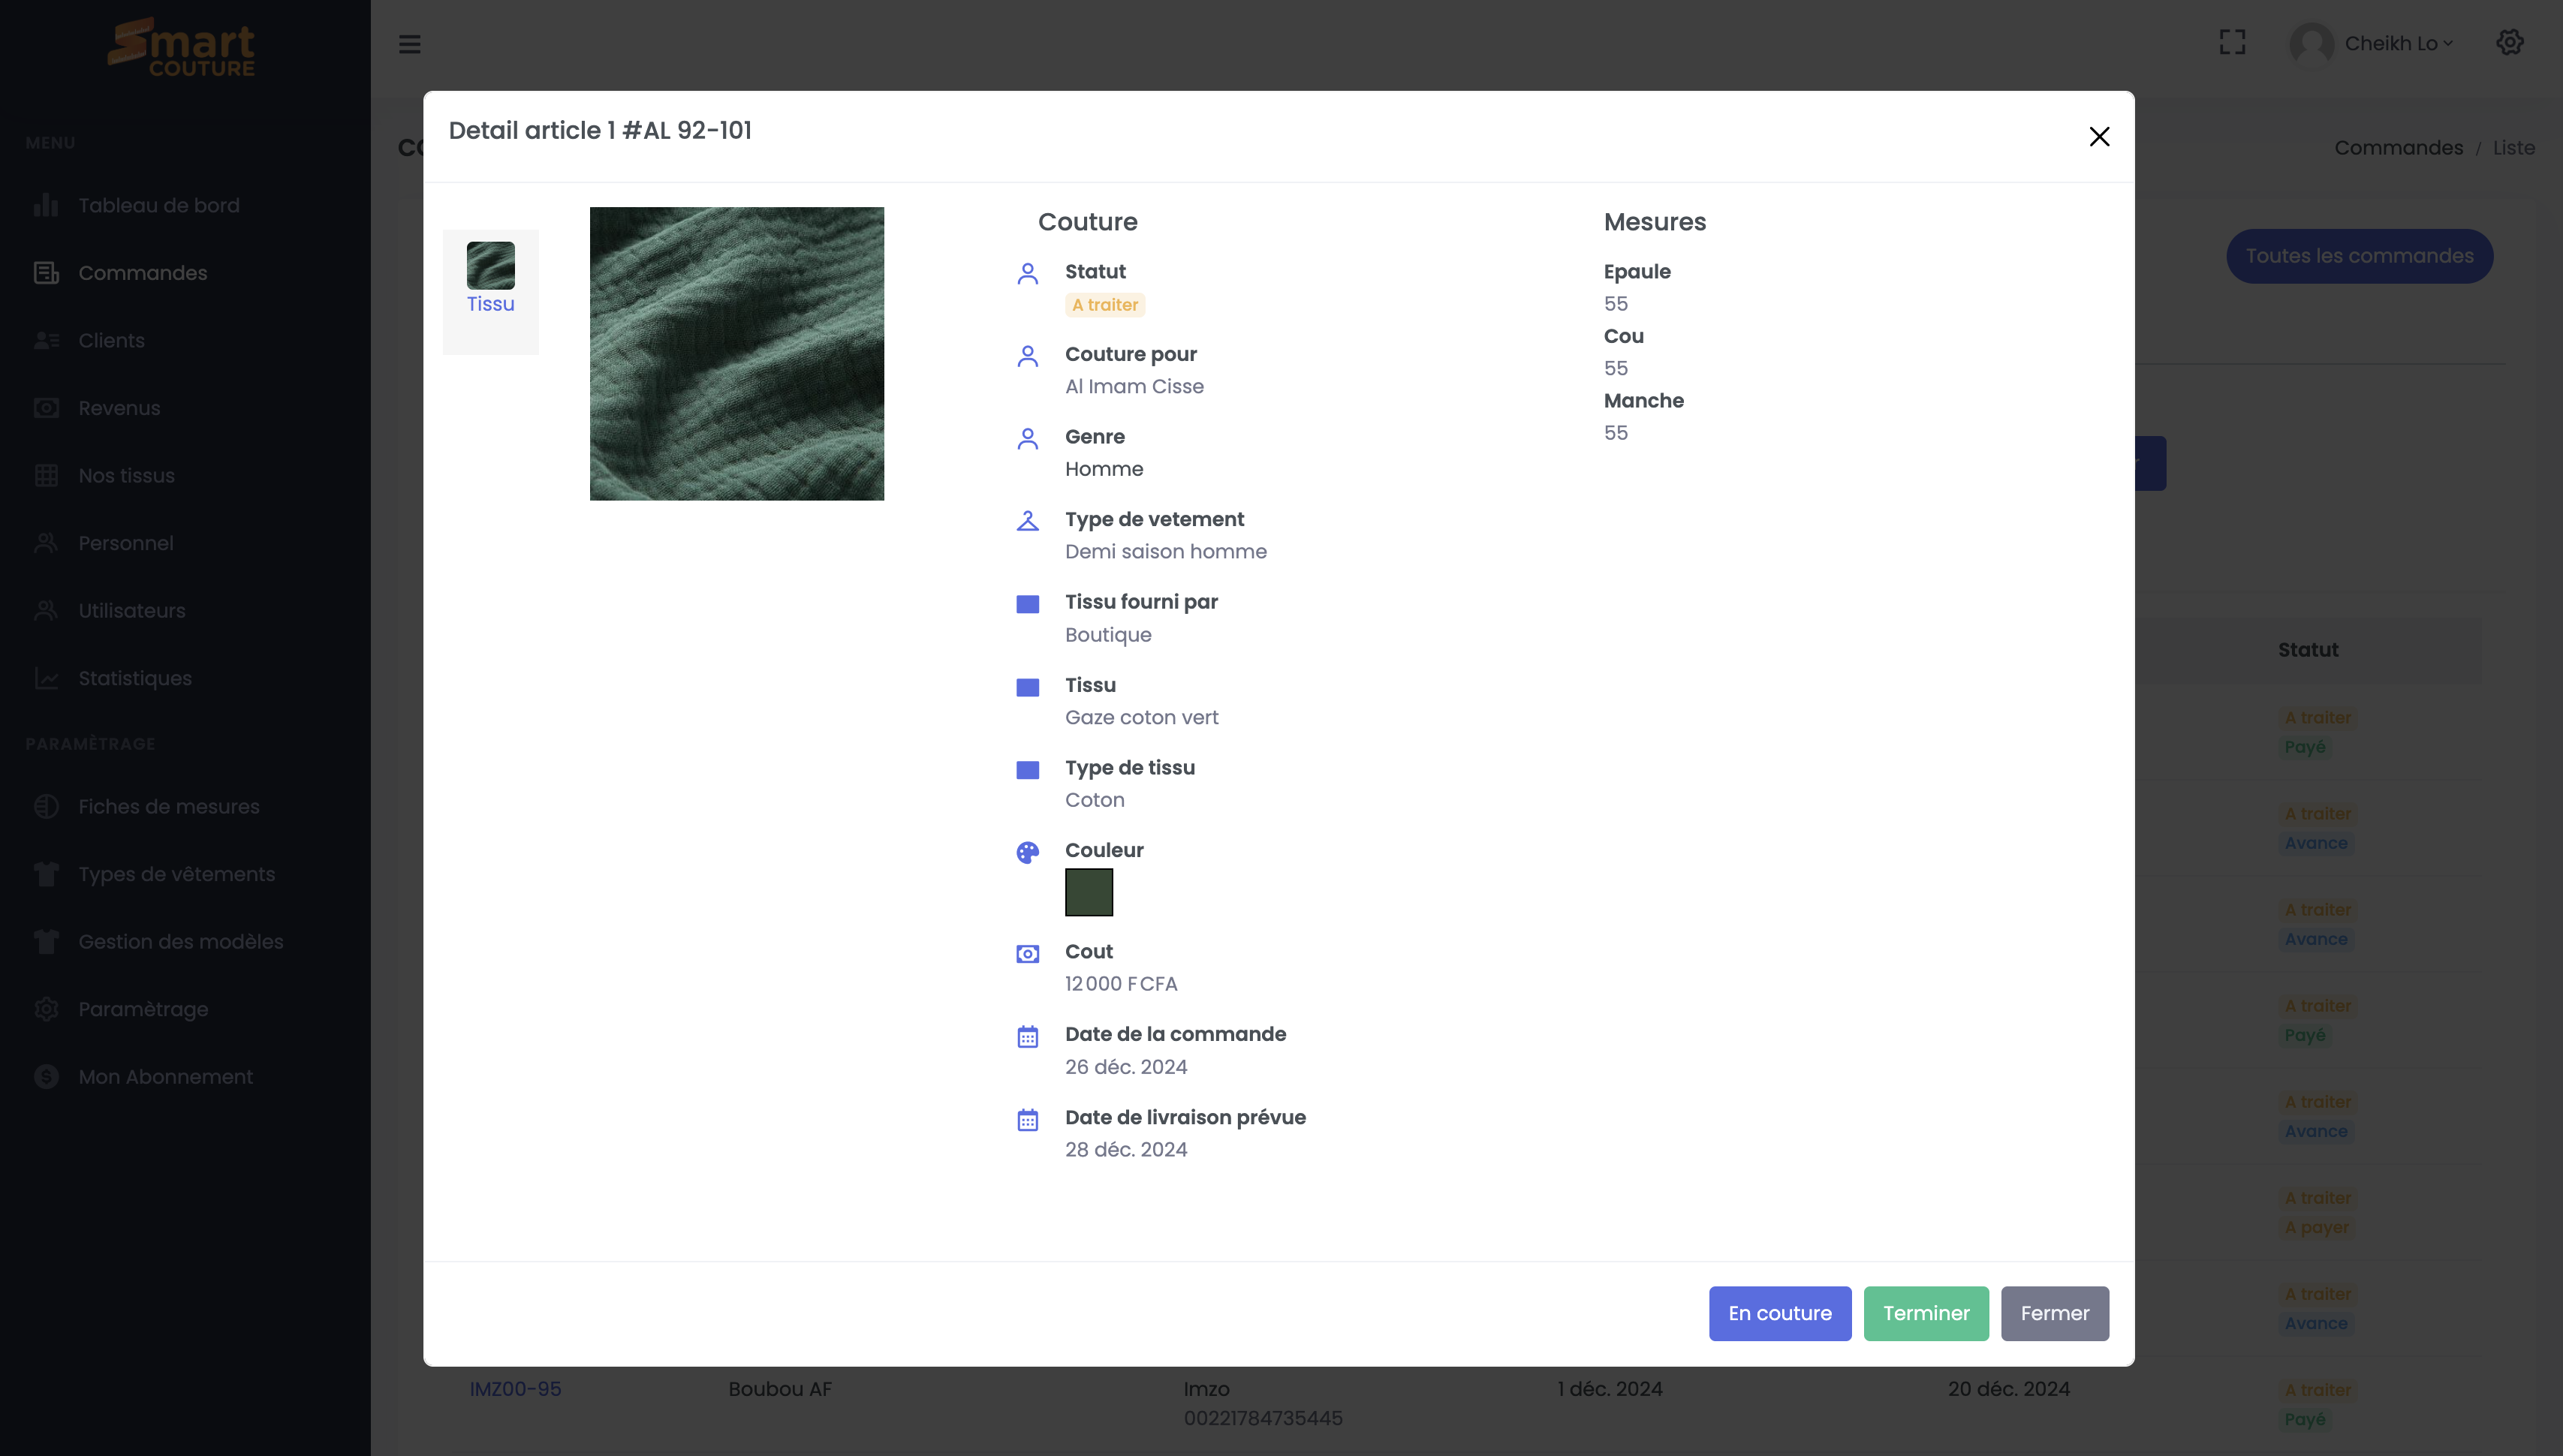Click the grey Fermer button

(x=2054, y=1313)
